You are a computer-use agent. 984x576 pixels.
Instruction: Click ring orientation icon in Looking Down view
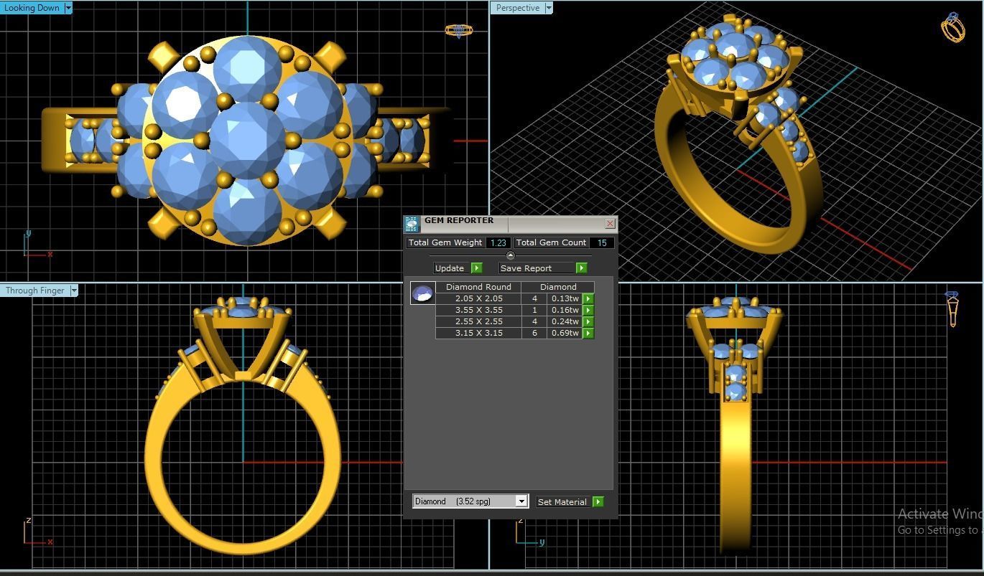459,30
